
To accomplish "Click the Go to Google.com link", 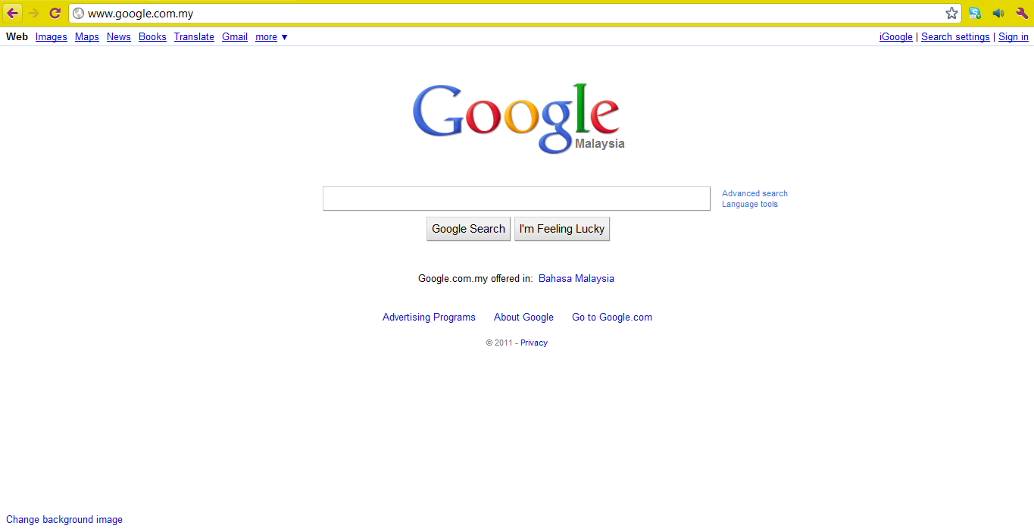I will pos(612,317).
